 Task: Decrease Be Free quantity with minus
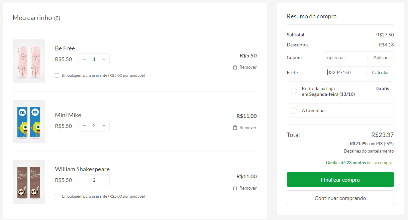click(x=84, y=59)
